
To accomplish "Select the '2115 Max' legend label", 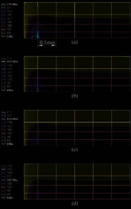I will [12, 4].
